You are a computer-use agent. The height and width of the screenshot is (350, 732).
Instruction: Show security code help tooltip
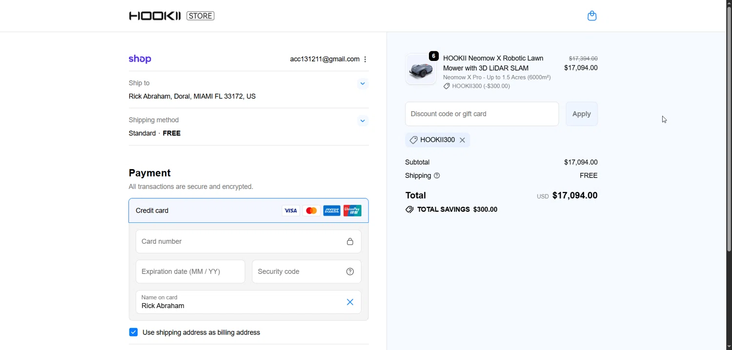coord(350,272)
